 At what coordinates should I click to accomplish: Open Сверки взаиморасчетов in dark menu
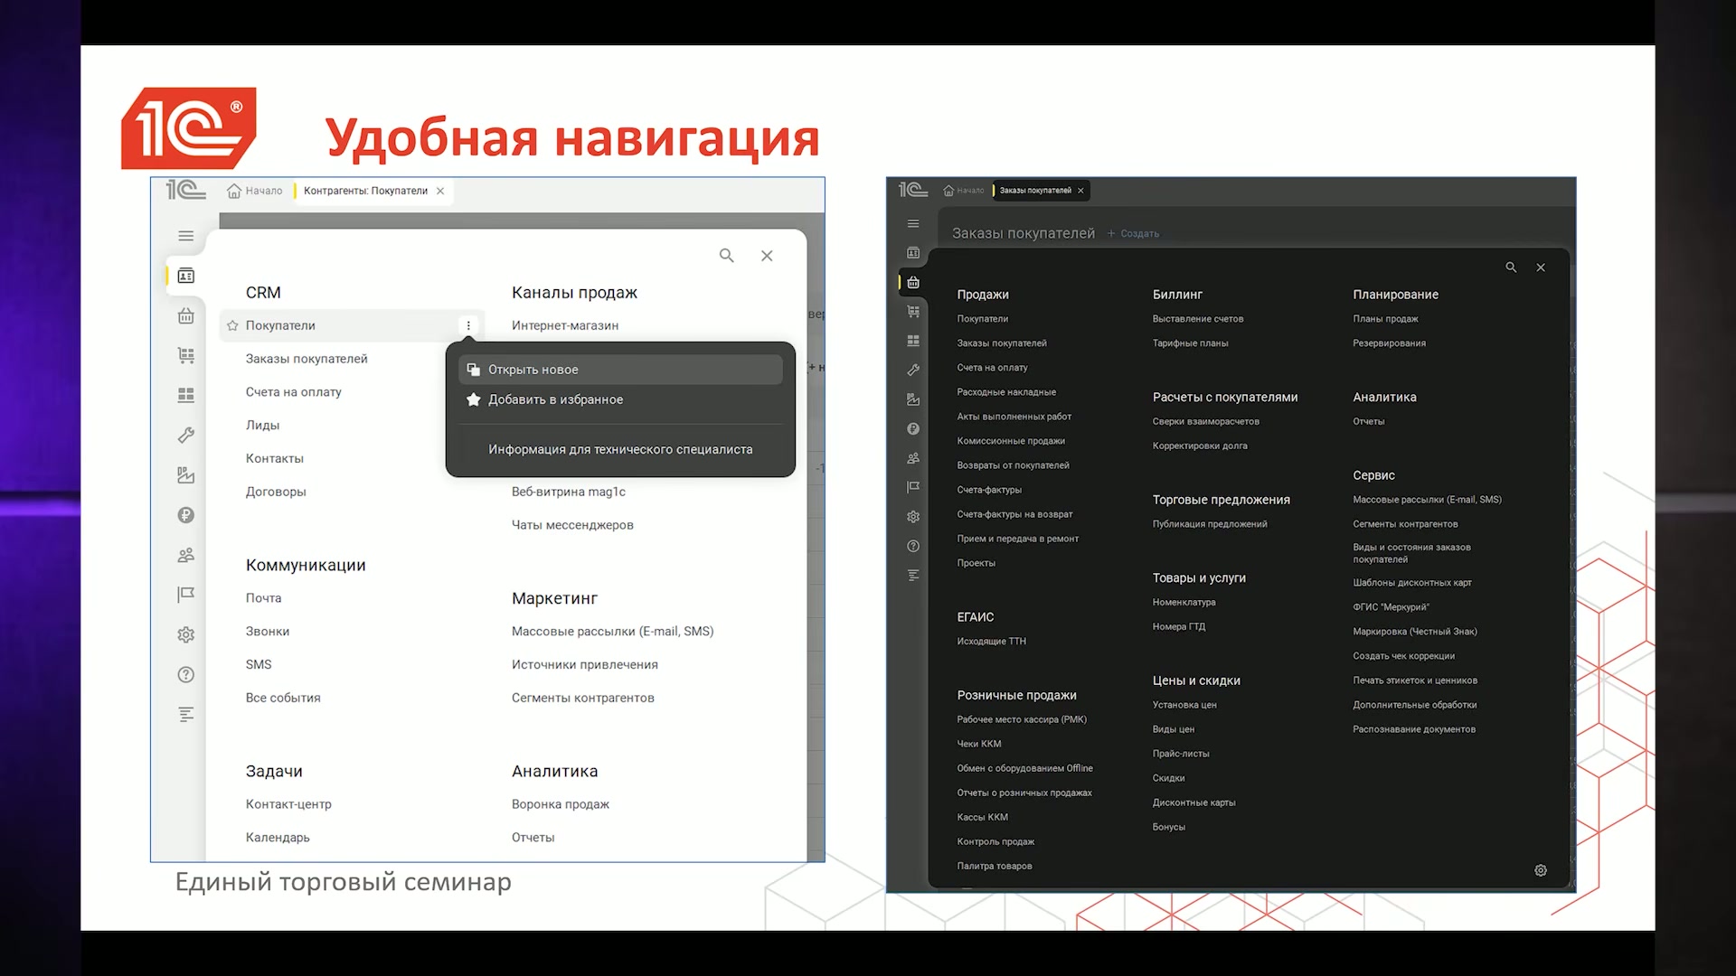[1205, 421]
